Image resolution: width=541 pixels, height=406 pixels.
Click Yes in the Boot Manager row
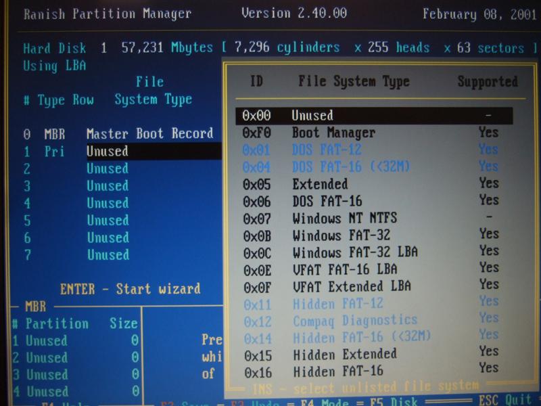488,132
